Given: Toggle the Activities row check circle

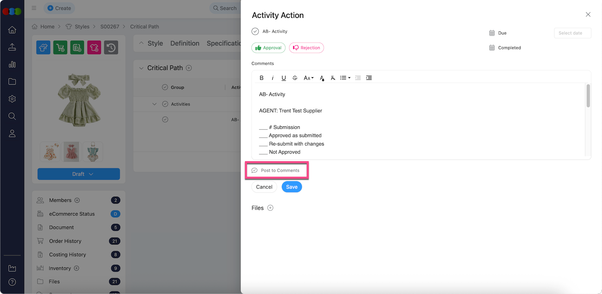Looking at the screenshot, I should click(x=165, y=104).
